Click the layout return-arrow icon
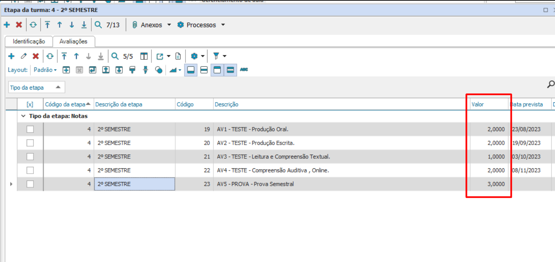Image resolution: width=555 pixels, height=262 pixels. pyautogui.click(x=93, y=70)
